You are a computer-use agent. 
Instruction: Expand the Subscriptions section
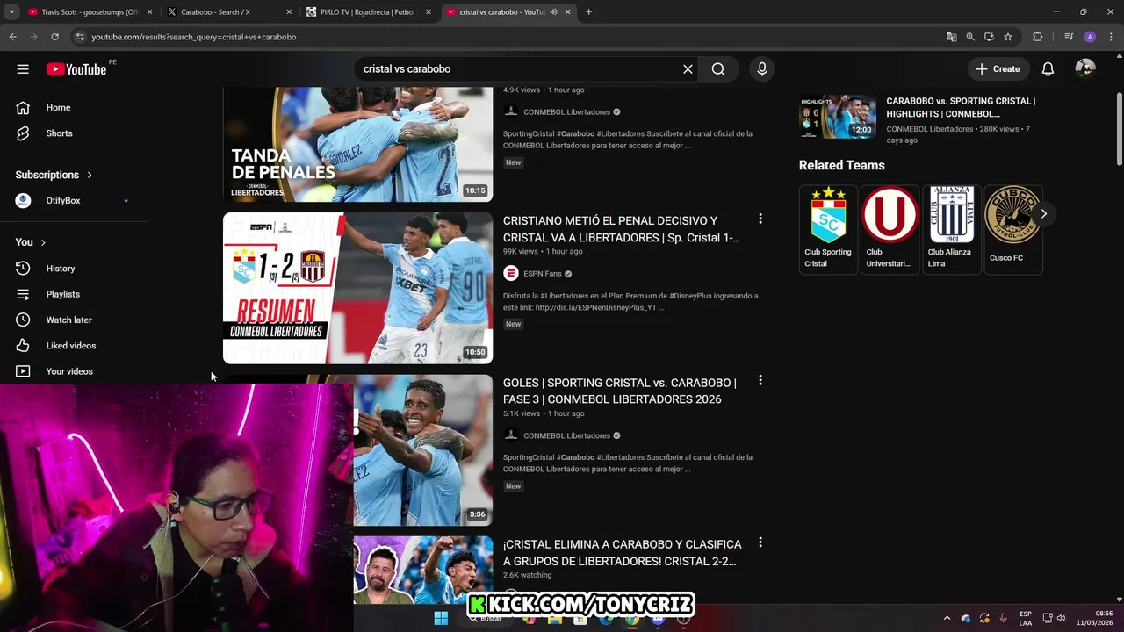(54, 175)
